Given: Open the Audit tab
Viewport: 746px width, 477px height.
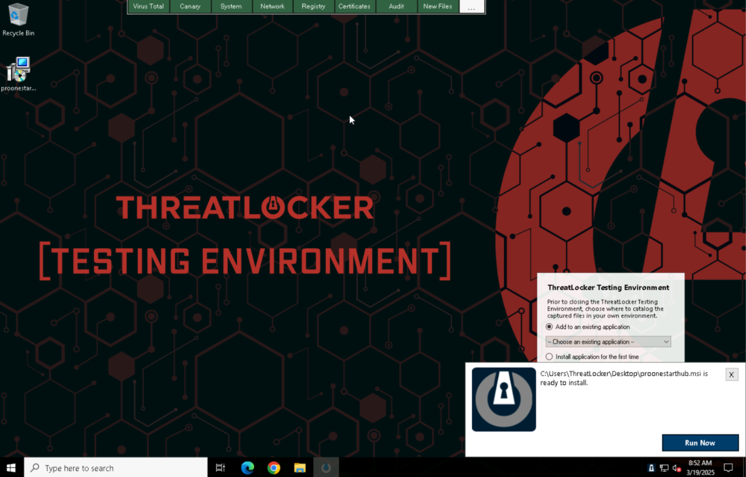Looking at the screenshot, I should point(396,6).
